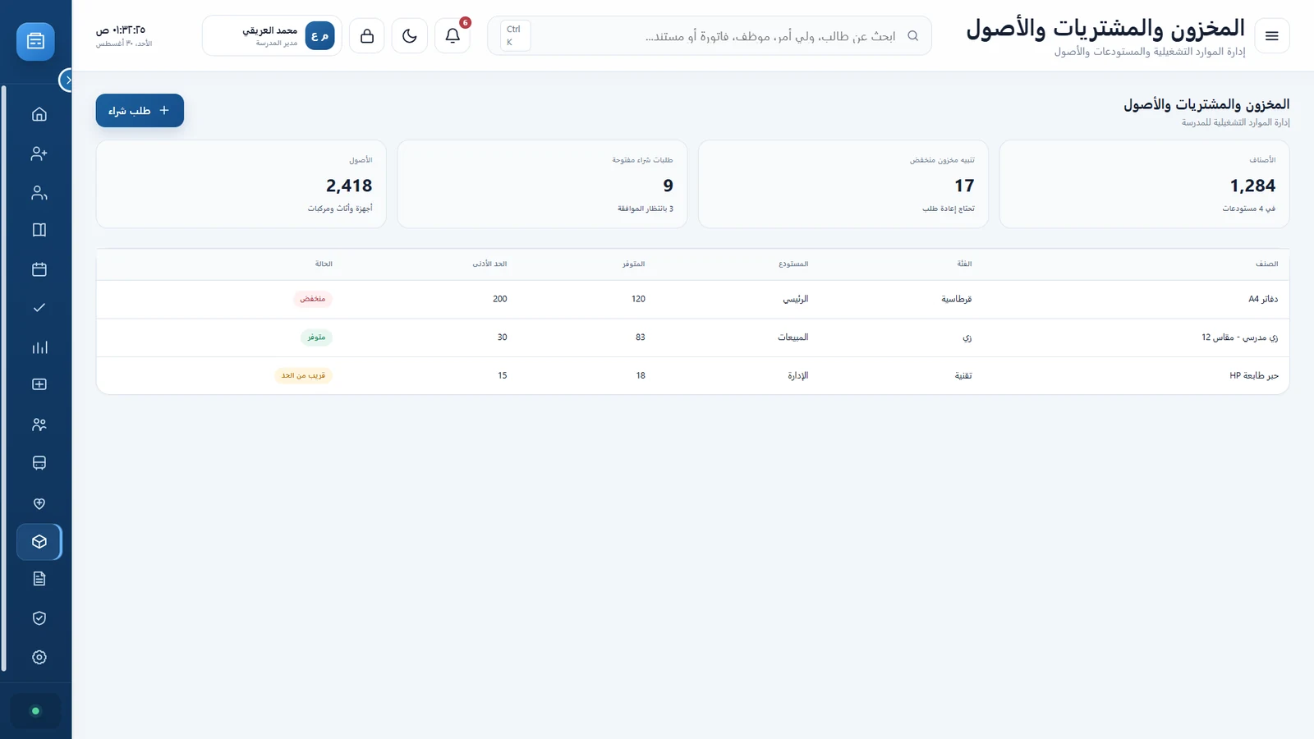Select the تنبيه مخزون منخفض card showing 17
Viewport: 1314px width, 739px height.
click(x=843, y=184)
